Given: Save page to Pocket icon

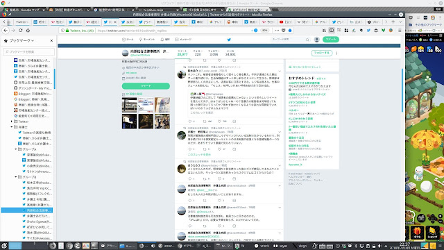Looking at the screenshot, I should point(284,31).
